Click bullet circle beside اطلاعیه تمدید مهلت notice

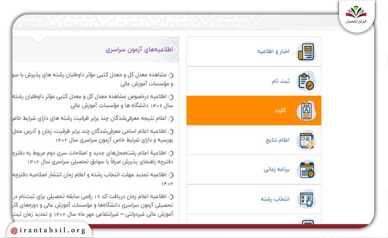point(171,175)
